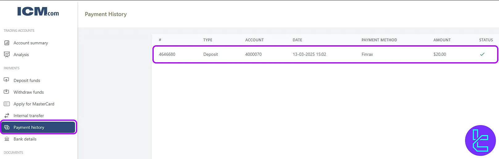Viewport: 499px width, 159px height.
Task: Click the # column header
Action: [x=160, y=40]
